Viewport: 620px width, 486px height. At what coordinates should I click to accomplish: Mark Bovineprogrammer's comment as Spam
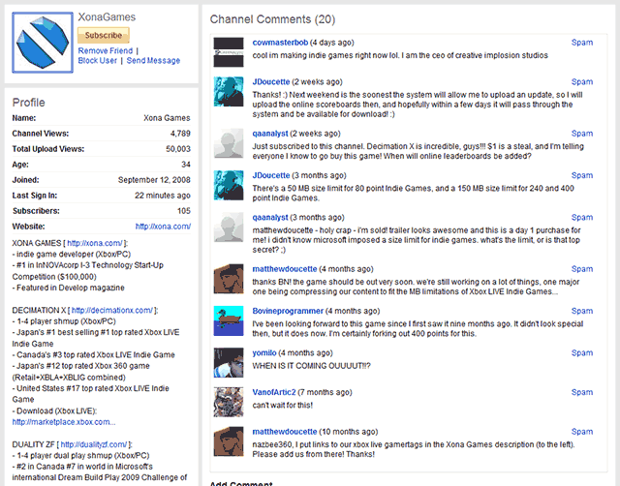(582, 311)
